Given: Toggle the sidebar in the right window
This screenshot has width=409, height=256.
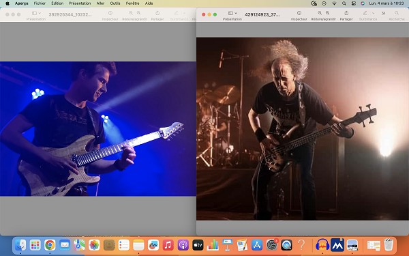Looking at the screenshot, I should 230,13.
